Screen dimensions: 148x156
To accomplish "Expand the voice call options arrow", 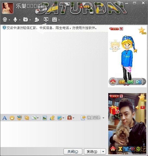I will (20, 20).
